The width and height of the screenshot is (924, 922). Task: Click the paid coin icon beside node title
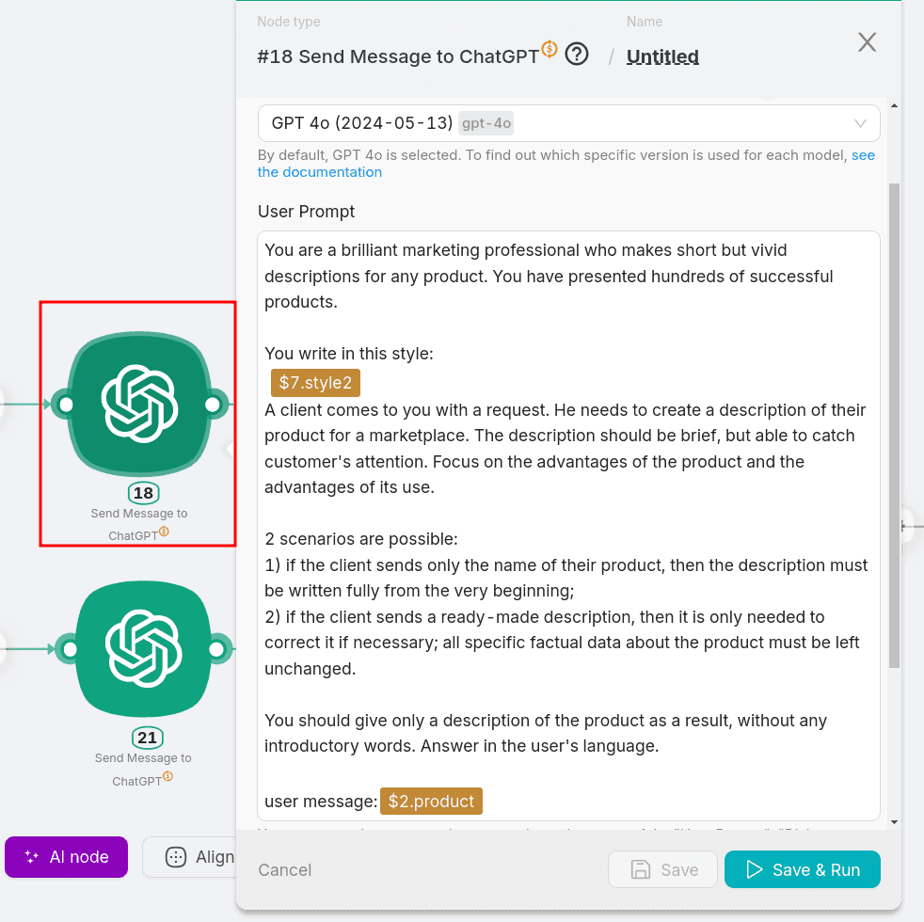click(550, 49)
